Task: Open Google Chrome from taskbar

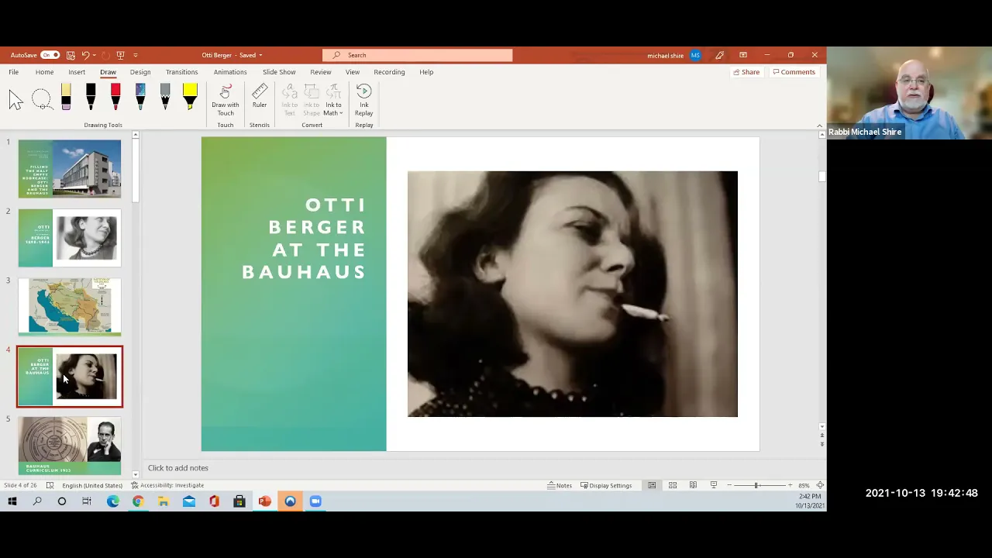Action: [138, 501]
